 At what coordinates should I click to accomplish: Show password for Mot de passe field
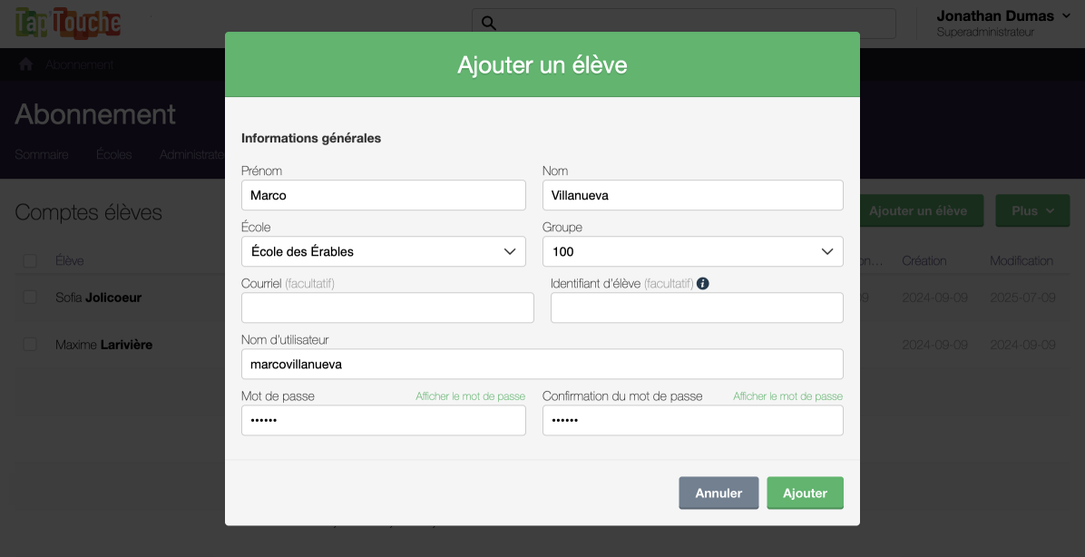[x=470, y=396]
